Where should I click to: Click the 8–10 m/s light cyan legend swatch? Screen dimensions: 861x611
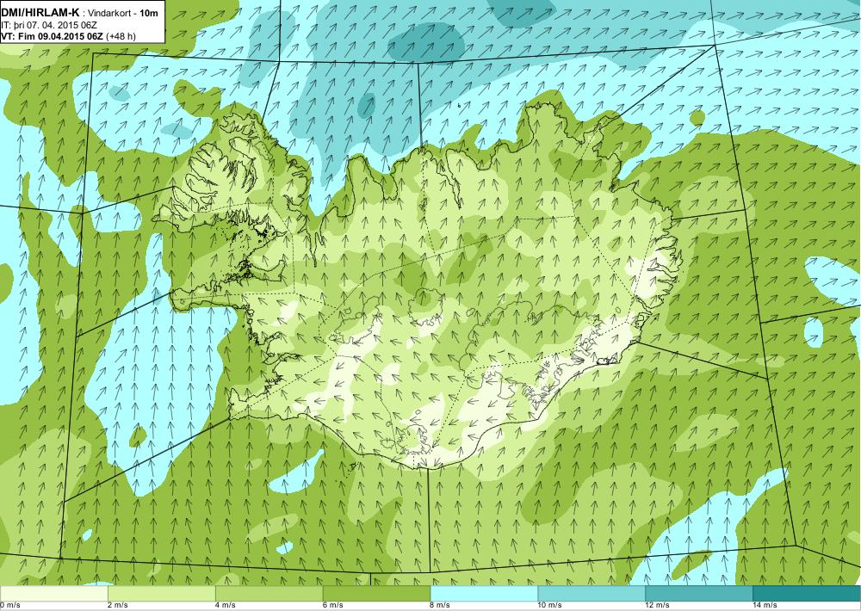point(484,594)
